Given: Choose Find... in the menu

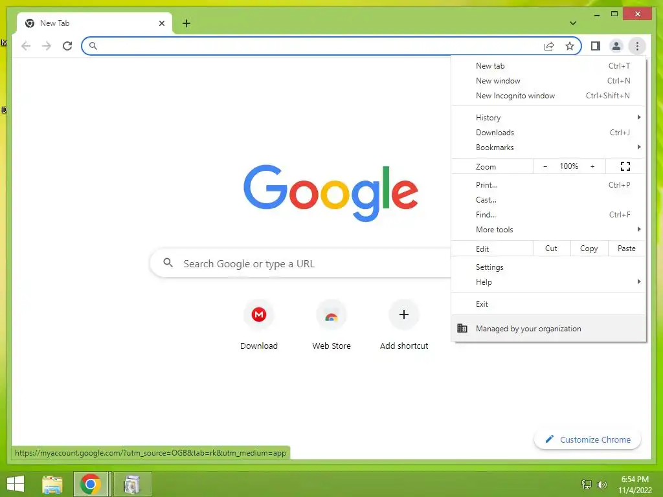Looking at the screenshot, I should click(x=548, y=214).
